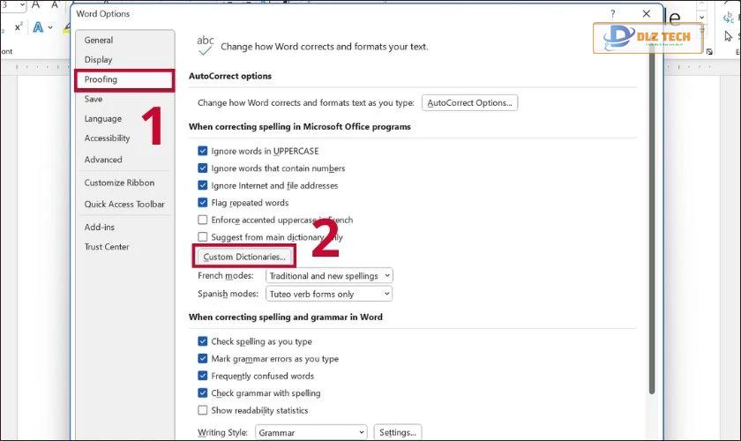Select the General category

point(99,41)
